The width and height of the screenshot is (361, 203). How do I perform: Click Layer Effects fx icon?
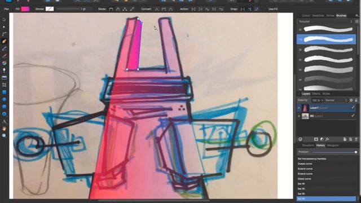[327, 139]
